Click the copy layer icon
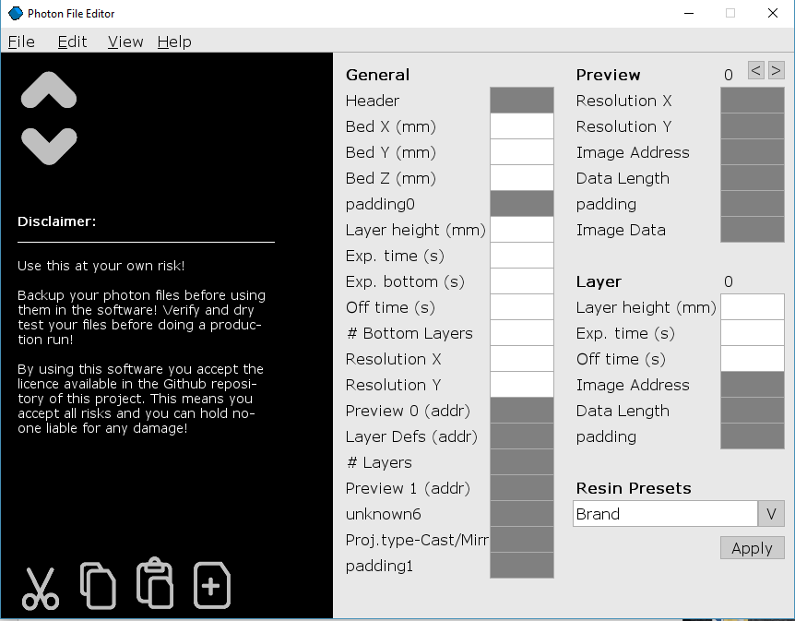Image resolution: width=795 pixels, height=621 pixels. click(97, 584)
